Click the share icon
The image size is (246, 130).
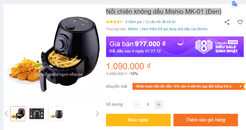(227, 22)
